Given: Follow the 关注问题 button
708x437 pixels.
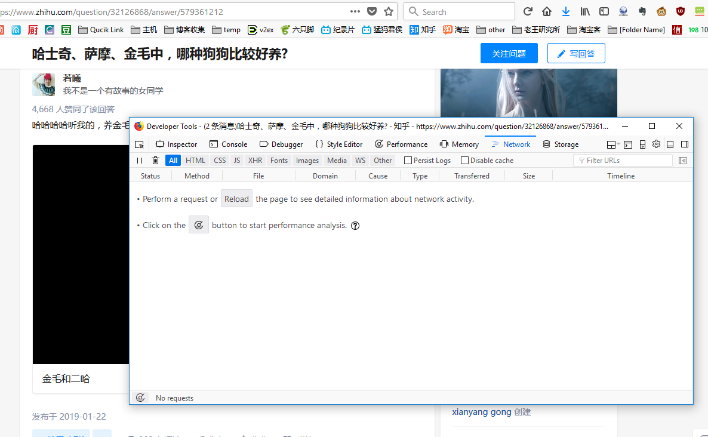Looking at the screenshot, I should [x=509, y=53].
